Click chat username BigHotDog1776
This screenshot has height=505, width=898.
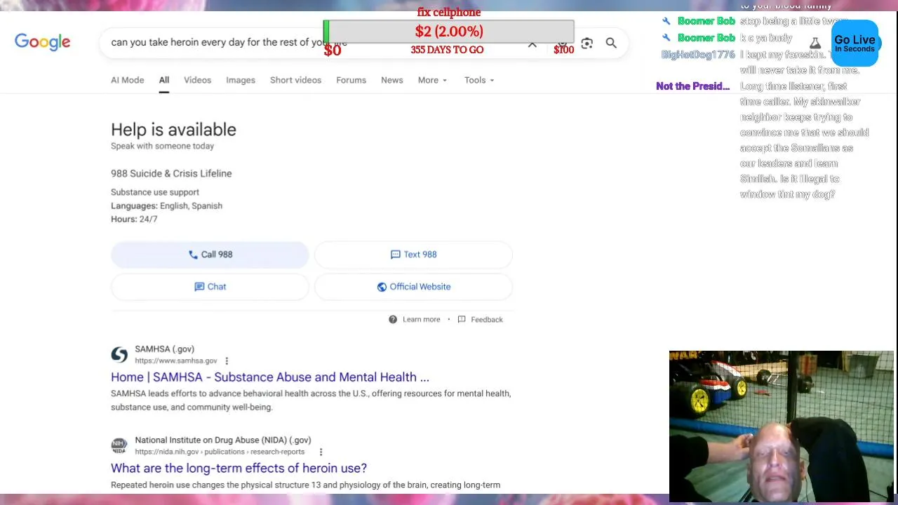point(698,54)
